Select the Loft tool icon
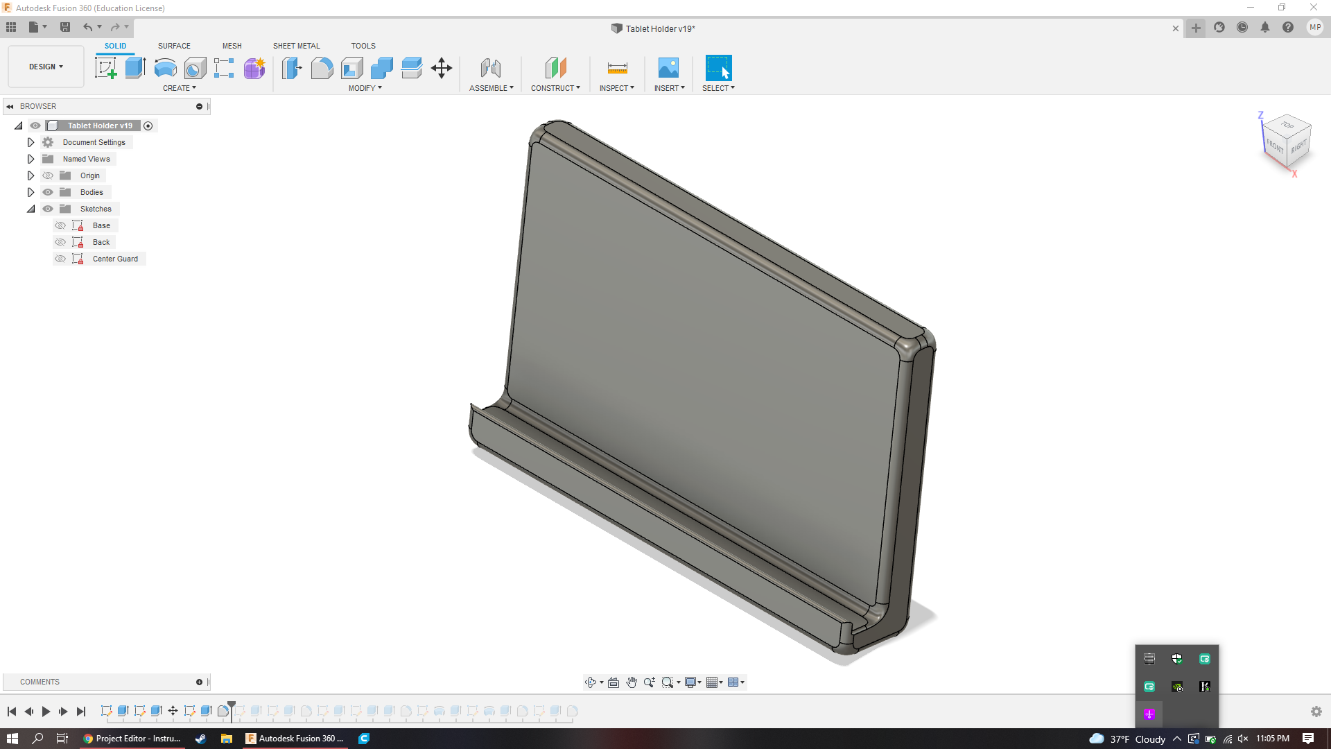 (194, 68)
